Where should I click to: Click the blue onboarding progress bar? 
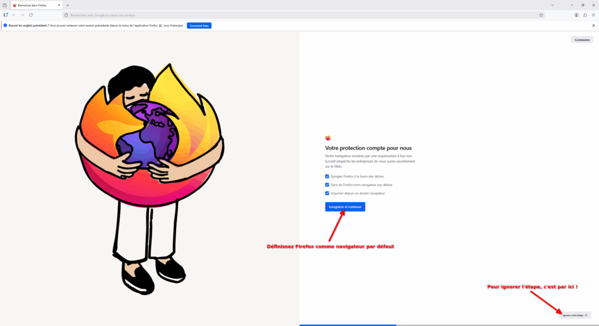point(347,325)
